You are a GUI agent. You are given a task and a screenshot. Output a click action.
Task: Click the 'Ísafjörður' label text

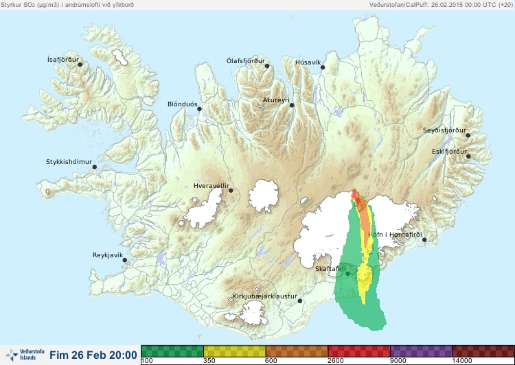click(x=63, y=60)
